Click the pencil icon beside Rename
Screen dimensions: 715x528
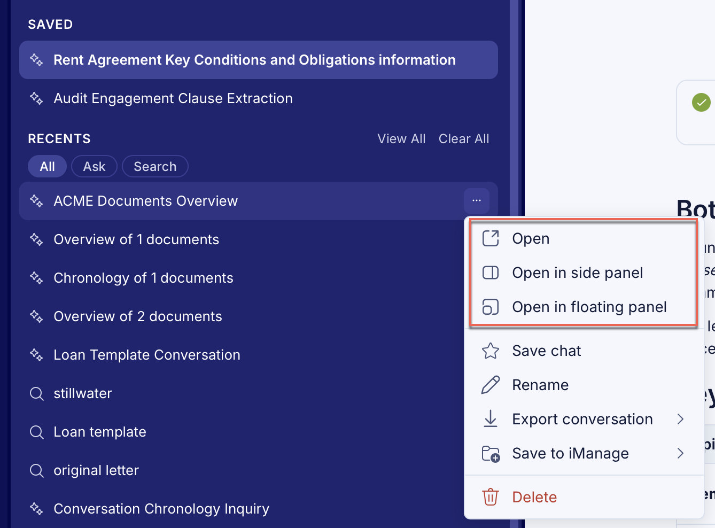491,385
